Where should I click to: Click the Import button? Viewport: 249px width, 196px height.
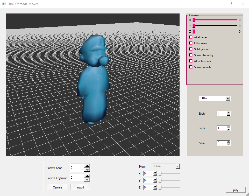80,187
